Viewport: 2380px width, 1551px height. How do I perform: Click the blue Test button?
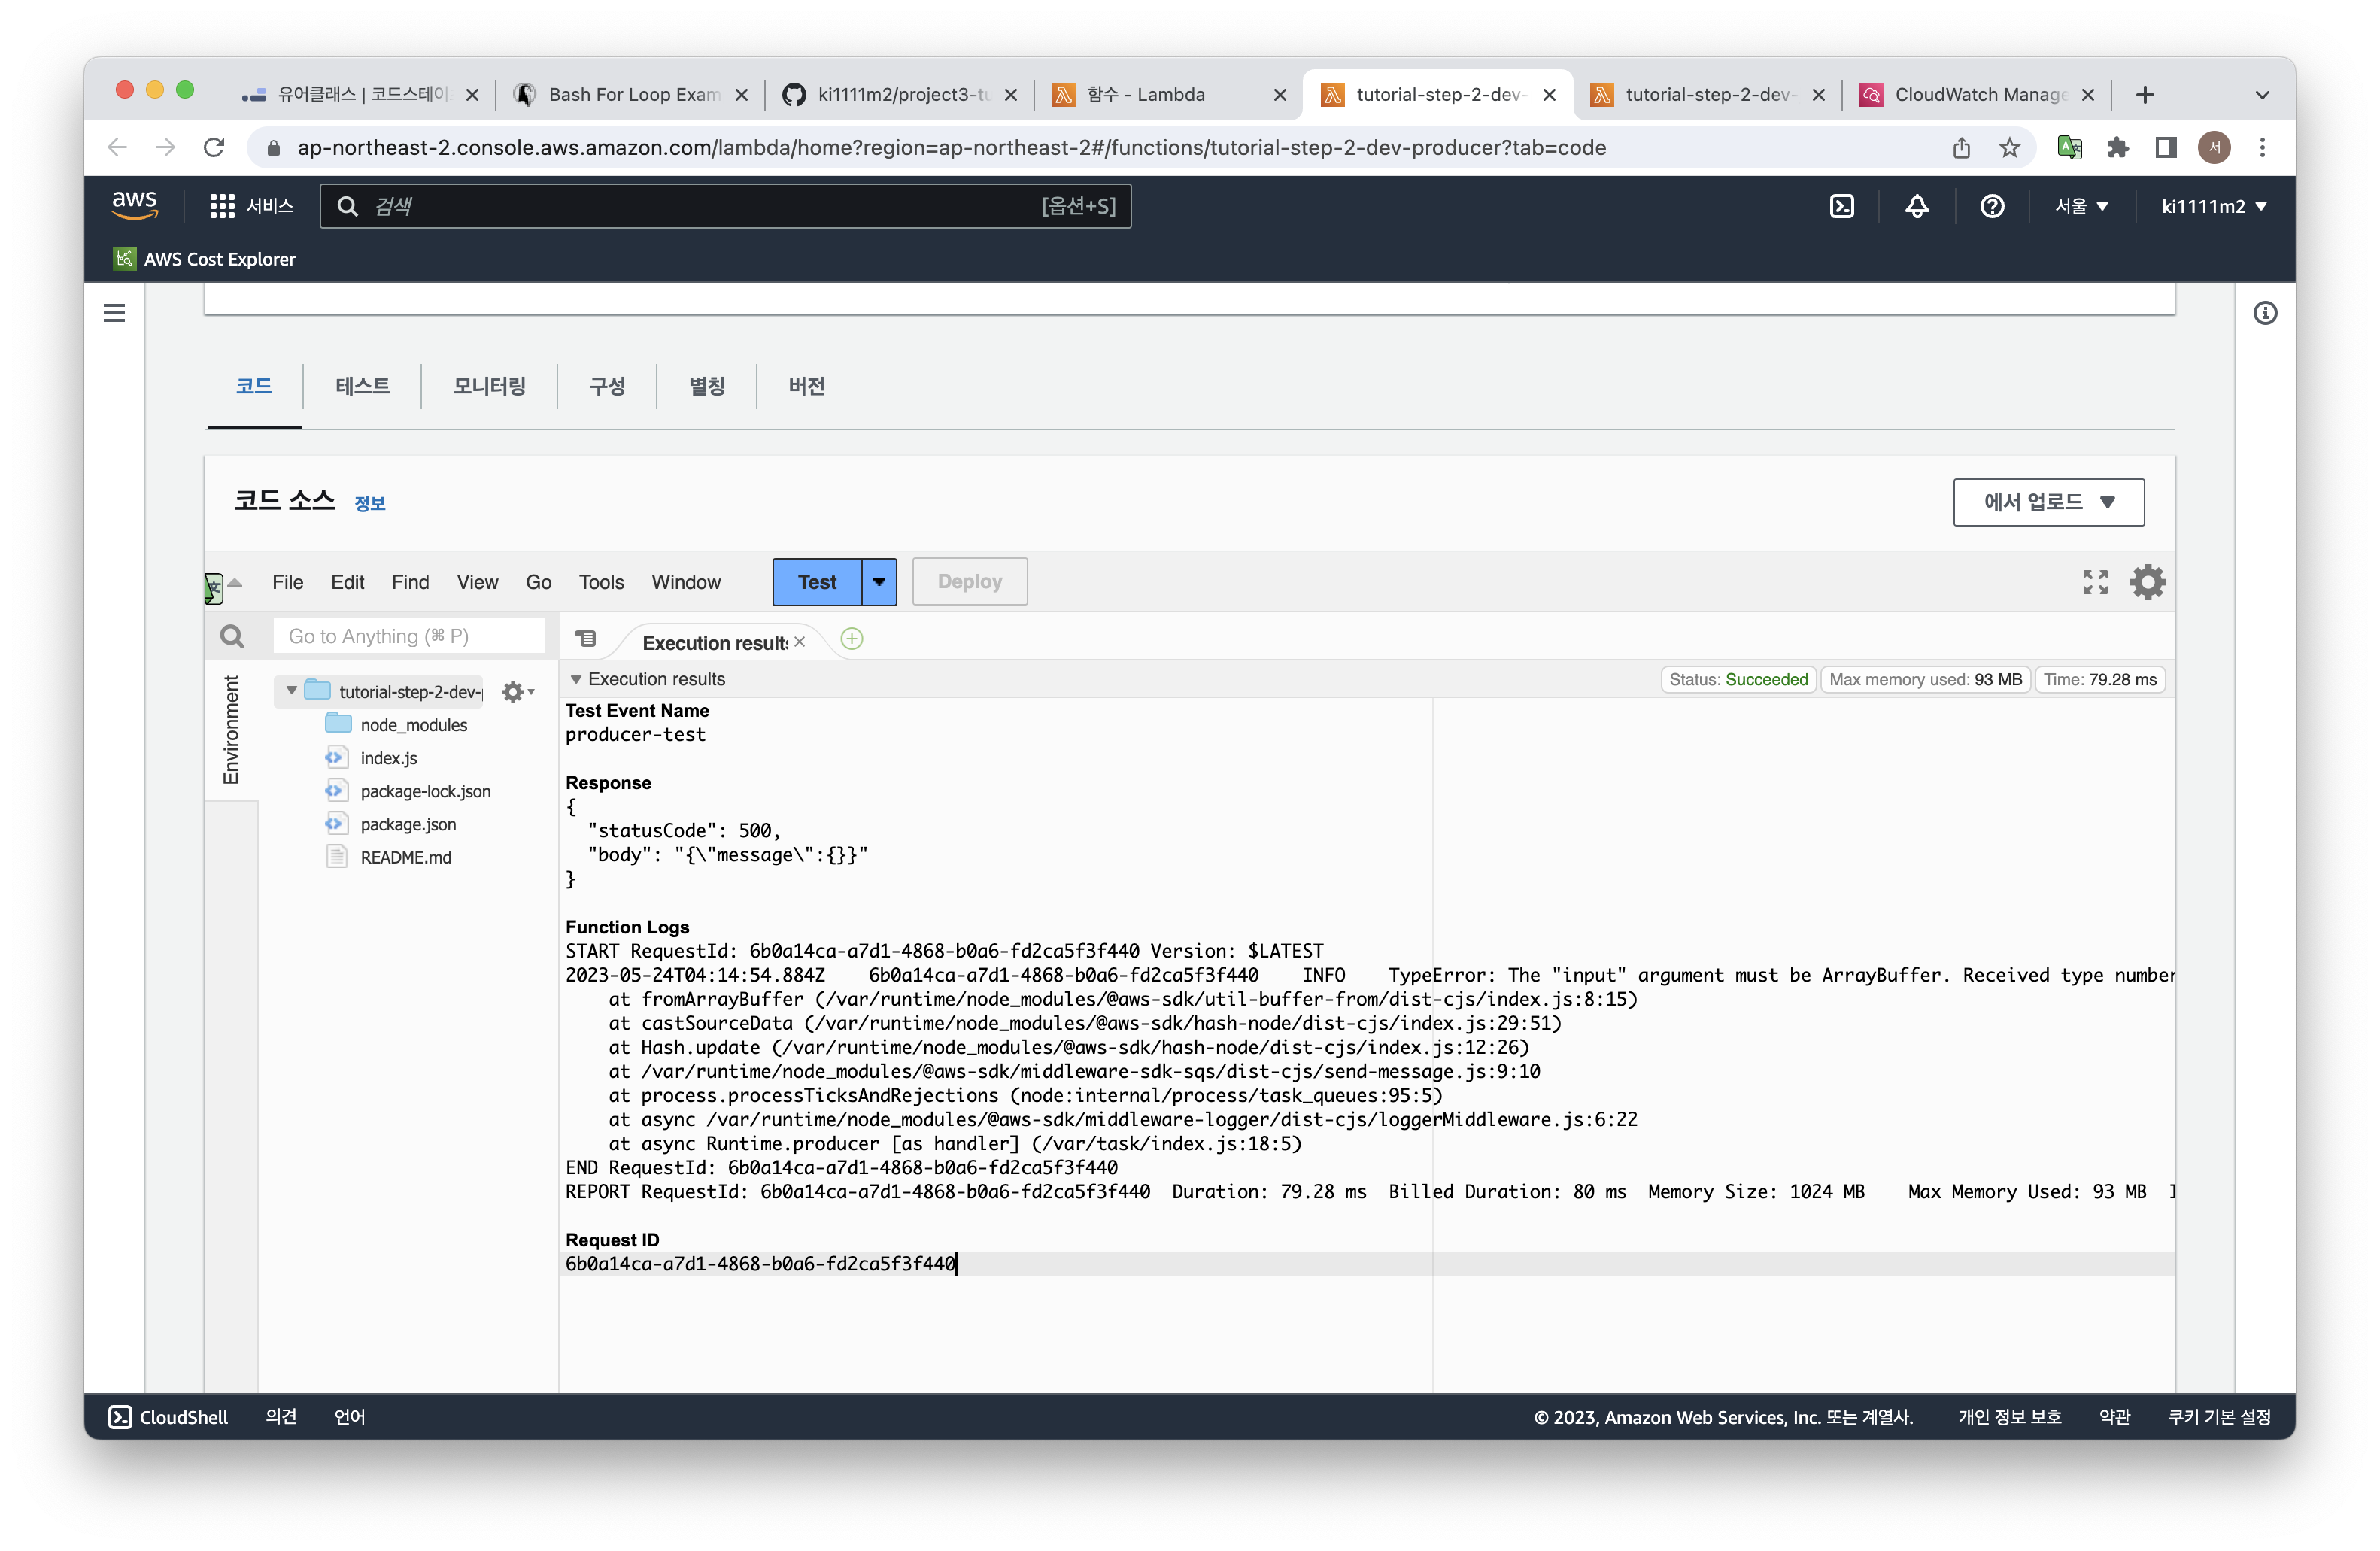click(x=817, y=582)
